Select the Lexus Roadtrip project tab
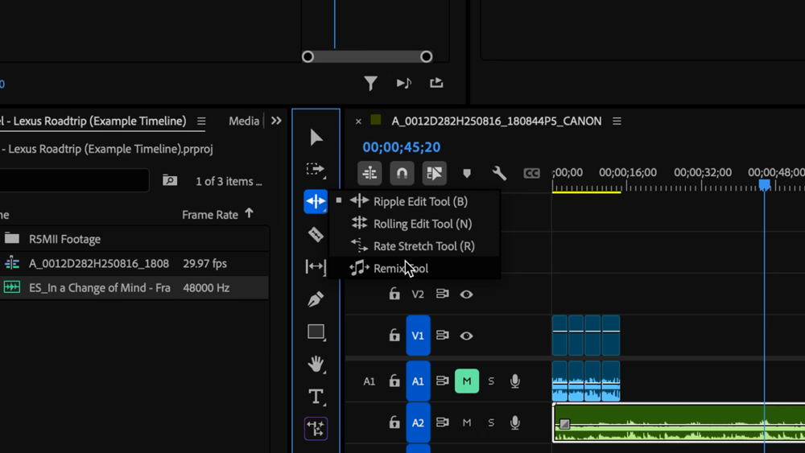805x453 pixels. tap(93, 121)
